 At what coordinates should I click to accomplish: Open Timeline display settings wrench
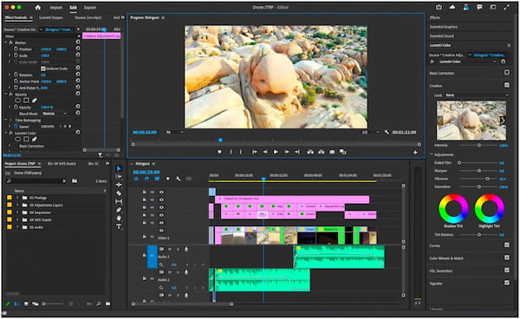point(178,179)
